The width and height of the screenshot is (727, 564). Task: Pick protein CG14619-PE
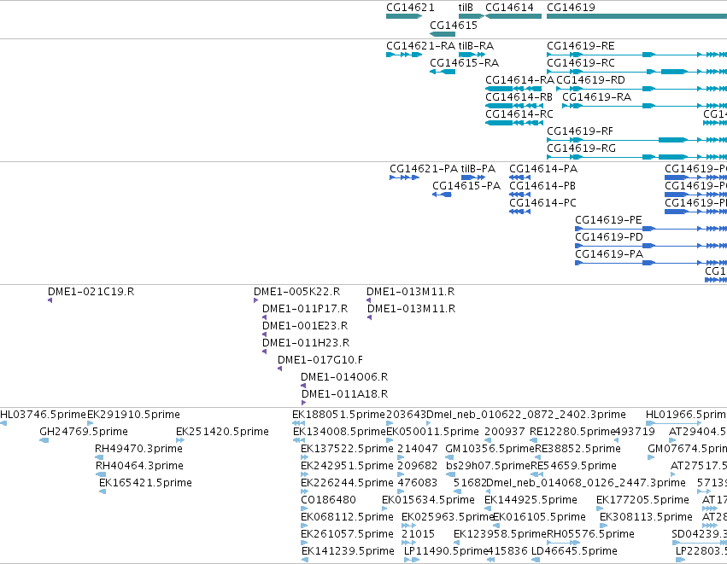608,220
